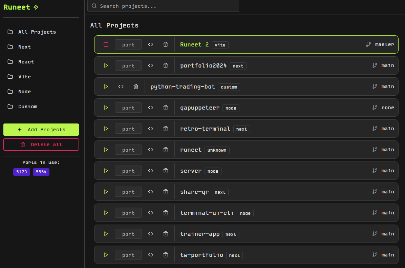
Task: Focus the Search projects field
Action: [163, 6]
